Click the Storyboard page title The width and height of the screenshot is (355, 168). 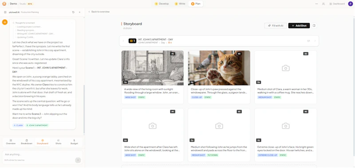pos(133,24)
